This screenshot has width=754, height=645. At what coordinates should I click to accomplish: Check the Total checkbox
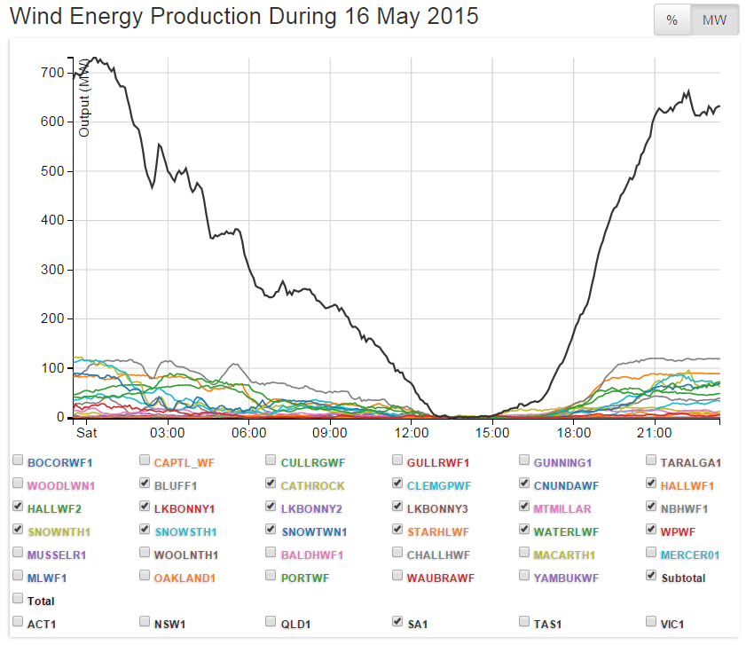pos(19,599)
